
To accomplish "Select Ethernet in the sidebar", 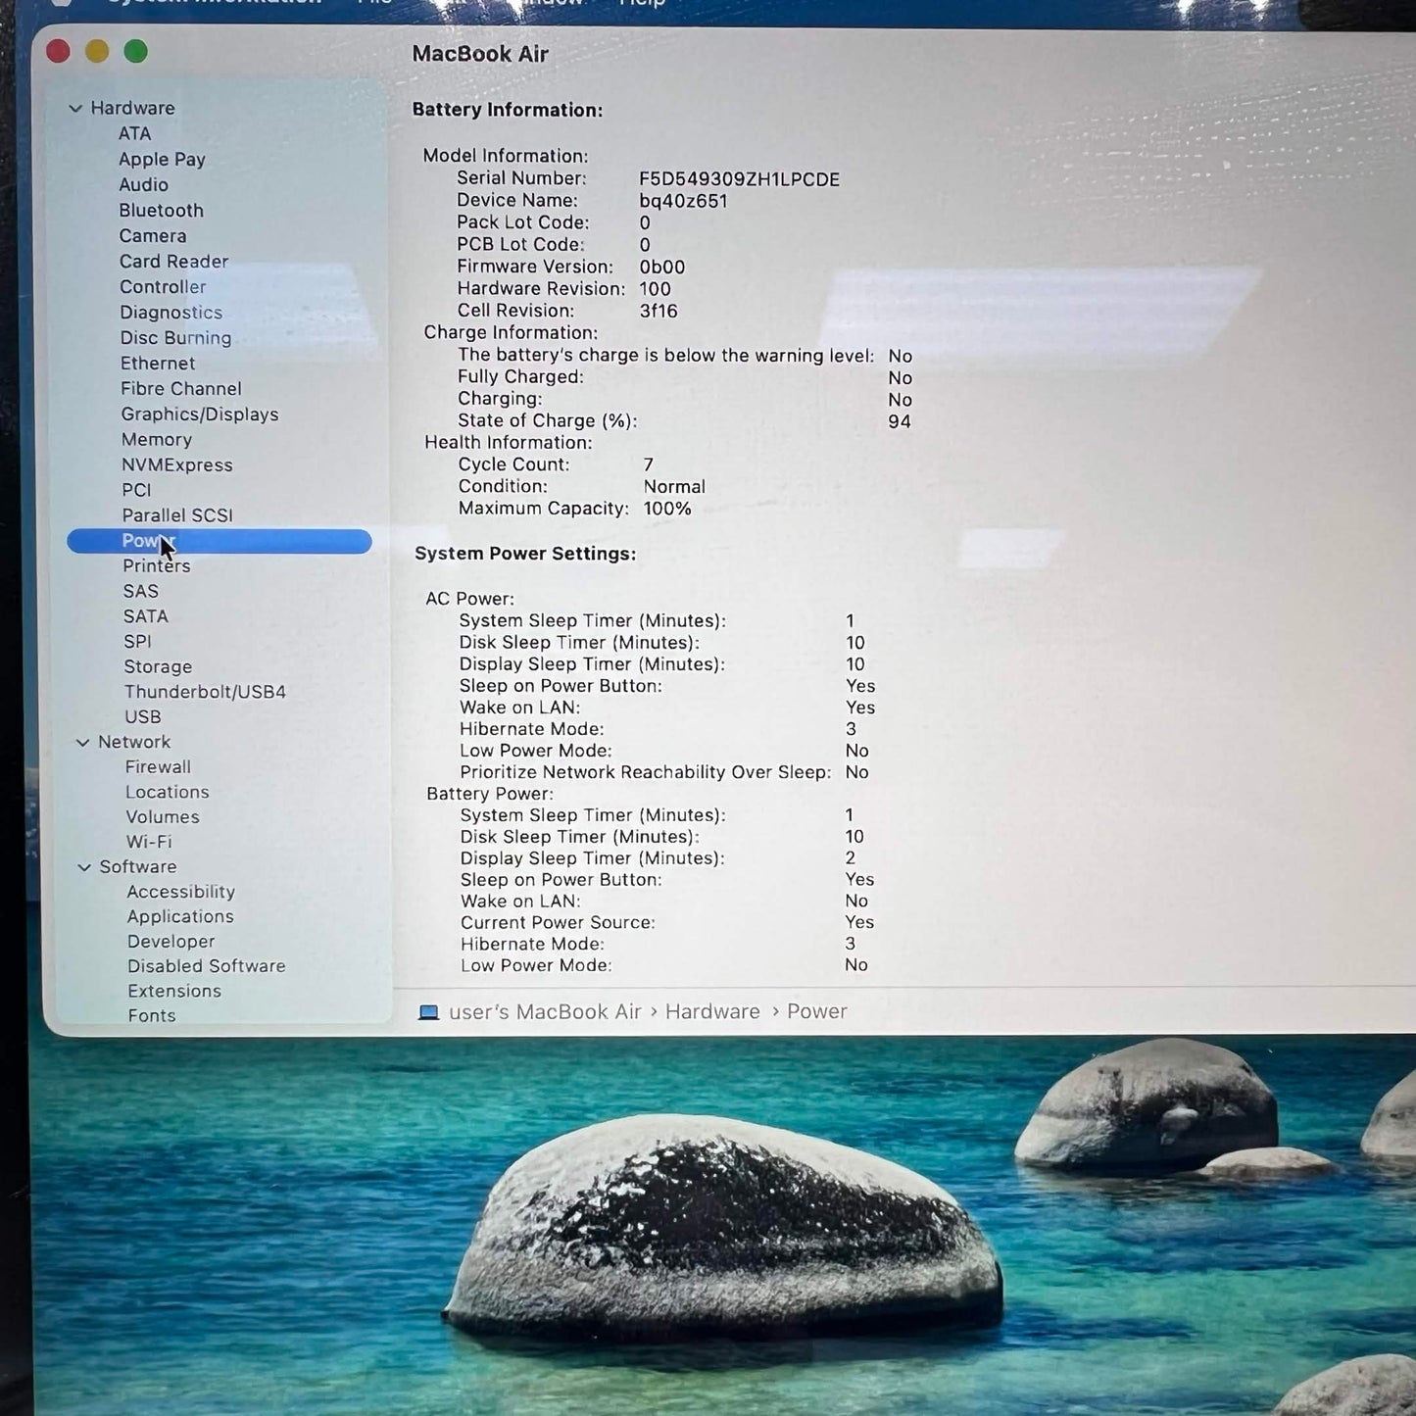I will pyautogui.click(x=158, y=363).
